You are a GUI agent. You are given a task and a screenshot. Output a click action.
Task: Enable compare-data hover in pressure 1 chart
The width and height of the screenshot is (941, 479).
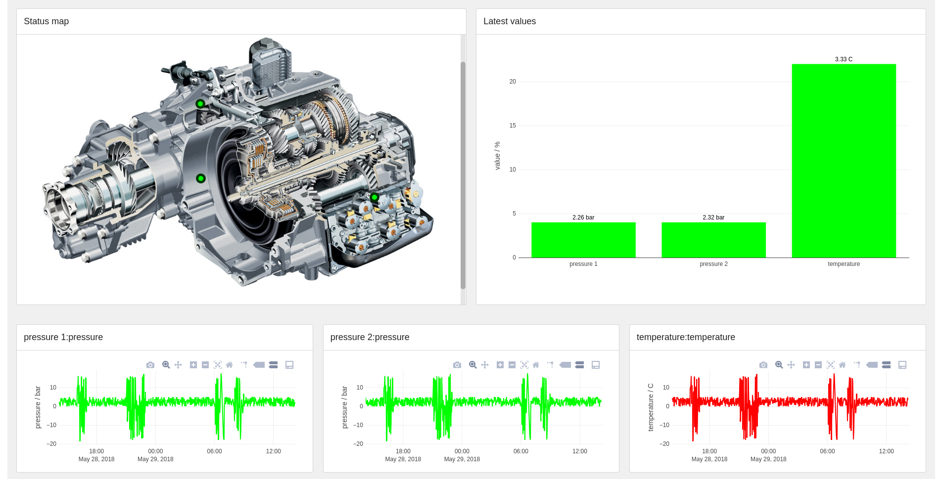point(273,365)
